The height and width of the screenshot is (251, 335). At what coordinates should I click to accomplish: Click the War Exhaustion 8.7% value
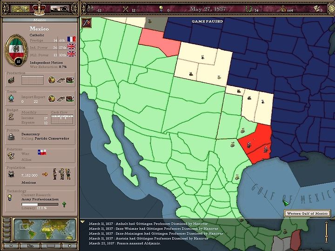coord(63,67)
